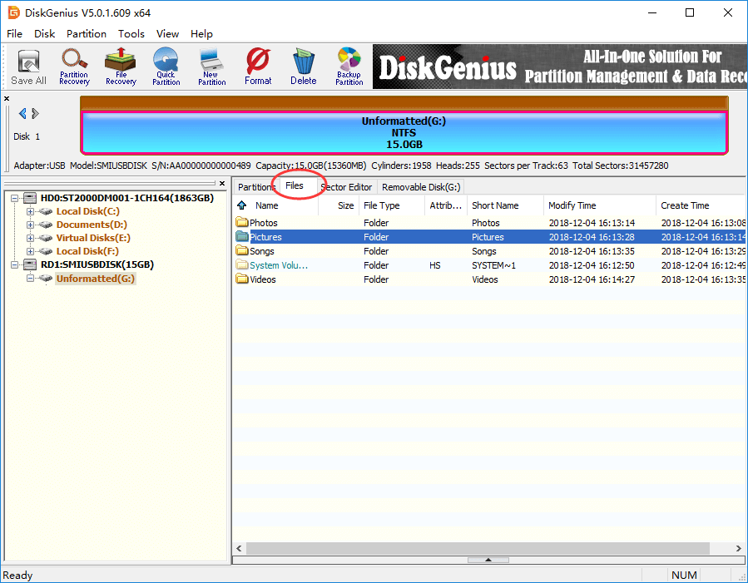The width and height of the screenshot is (748, 583).
Task: Click the SYSTEM~1 short name cell
Action: coord(493,265)
